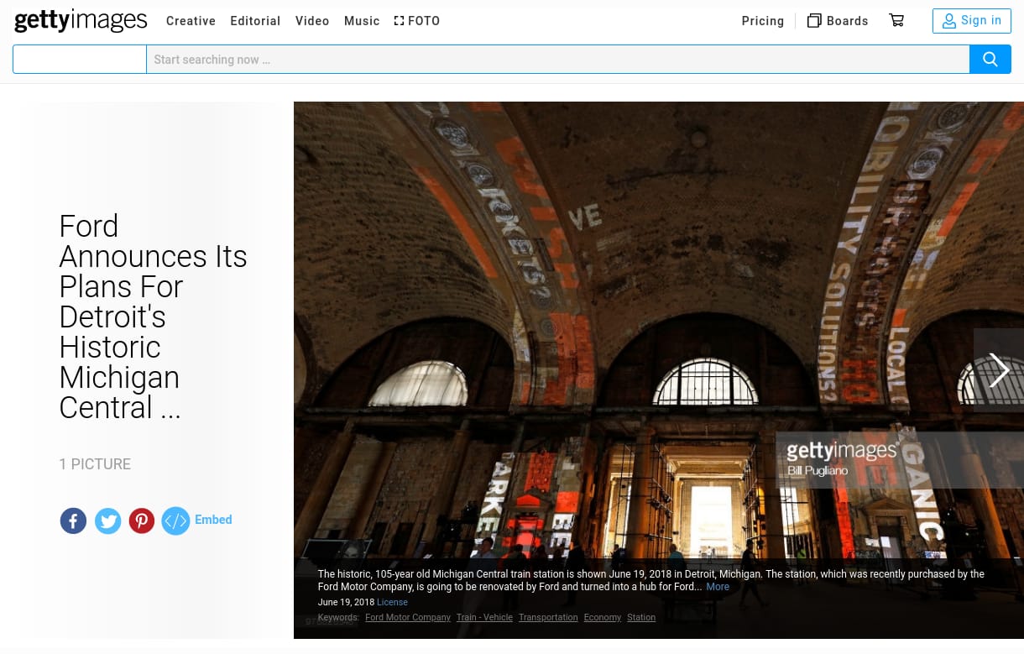
Task: Go to the Pricing page
Action: [763, 21]
